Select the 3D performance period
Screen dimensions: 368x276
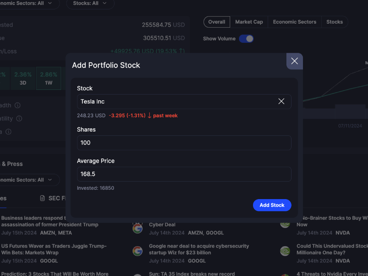23,78
